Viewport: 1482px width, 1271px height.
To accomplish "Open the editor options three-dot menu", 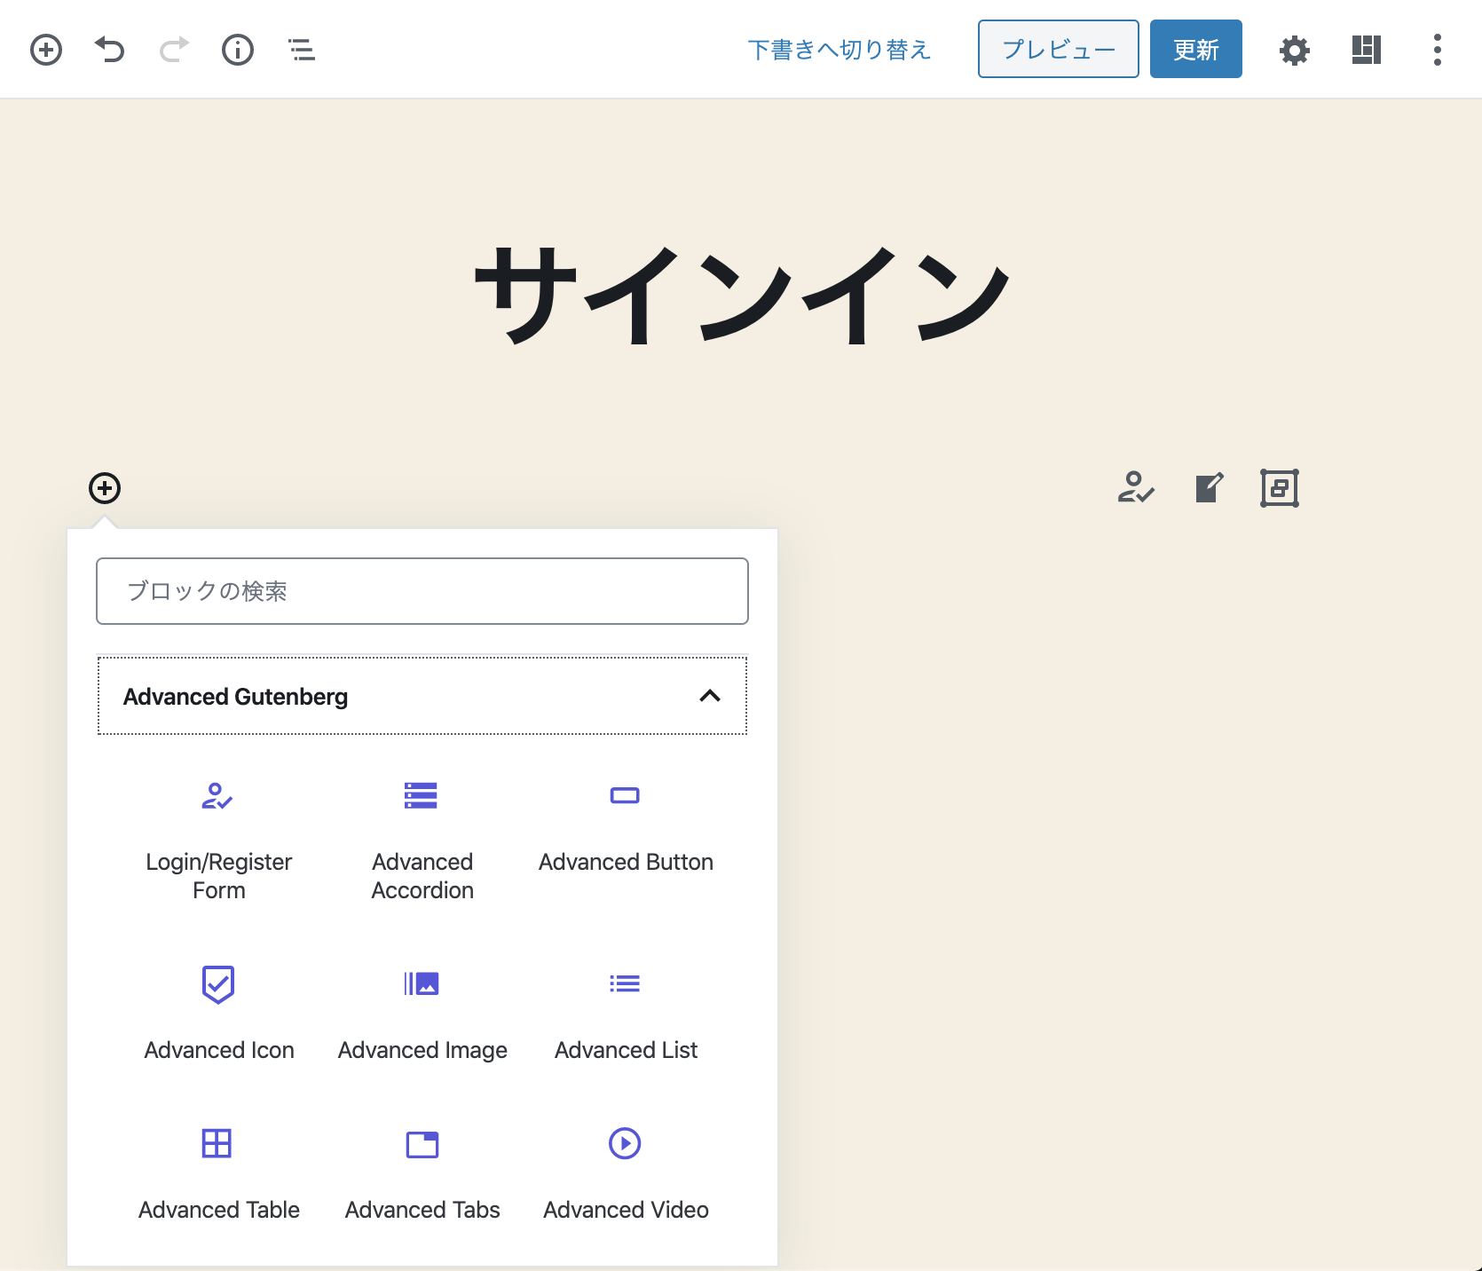I will 1436,50.
